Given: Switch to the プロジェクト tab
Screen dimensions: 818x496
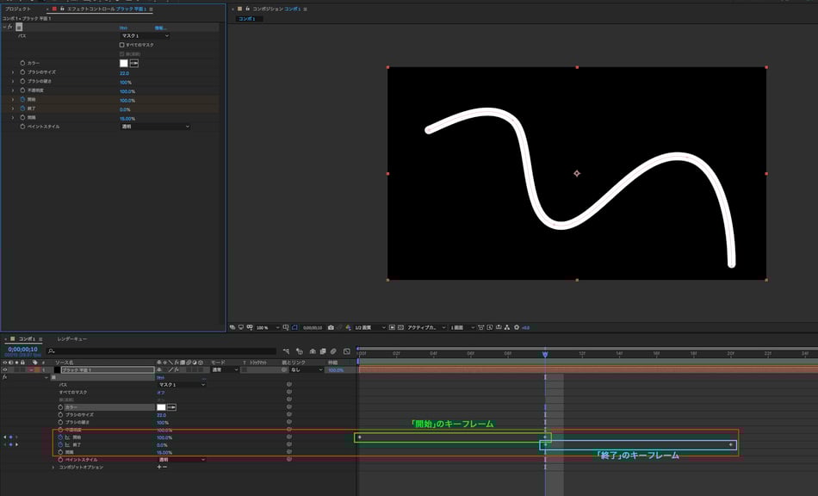Looking at the screenshot, I should pyautogui.click(x=17, y=9).
